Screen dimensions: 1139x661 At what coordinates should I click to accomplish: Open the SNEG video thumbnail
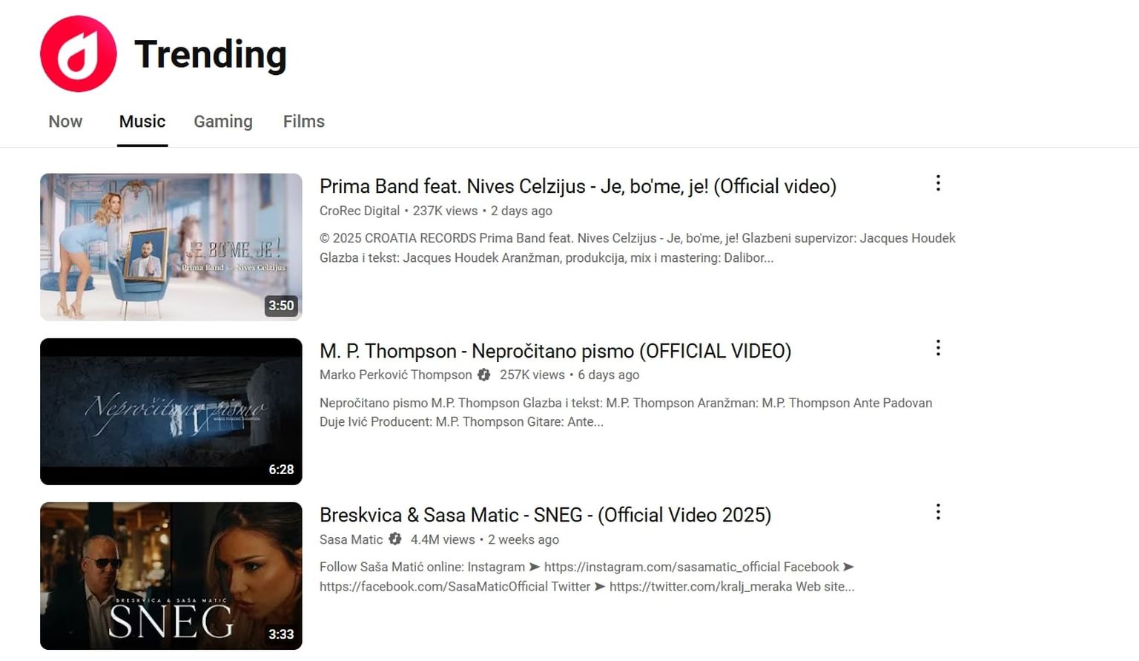tap(171, 576)
